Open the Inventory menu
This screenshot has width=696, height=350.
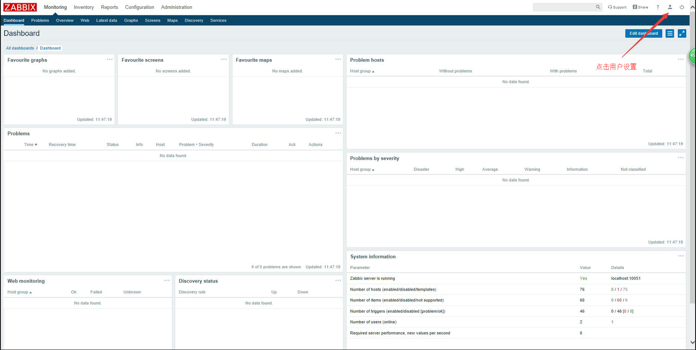pyautogui.click(x=84, y=7)
